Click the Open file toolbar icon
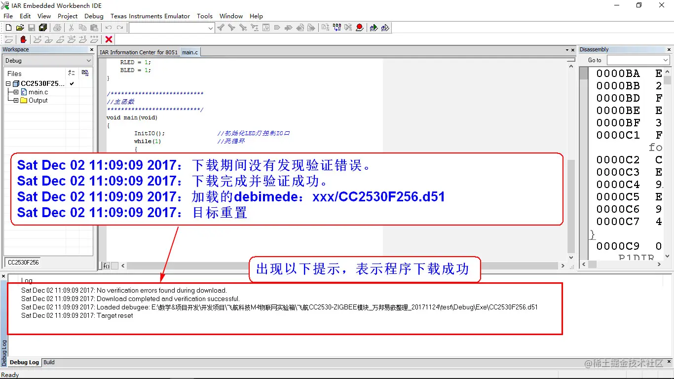 point(20,28)
